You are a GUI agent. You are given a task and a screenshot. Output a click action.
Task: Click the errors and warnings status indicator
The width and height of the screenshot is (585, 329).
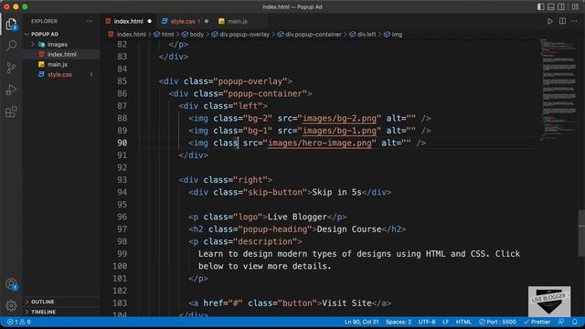pos(19,322)
